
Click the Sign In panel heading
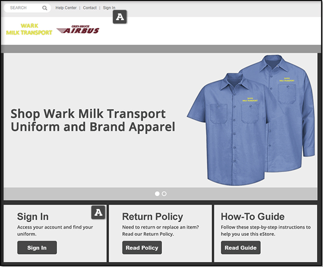pyautogui.click(x=33, y=216)
